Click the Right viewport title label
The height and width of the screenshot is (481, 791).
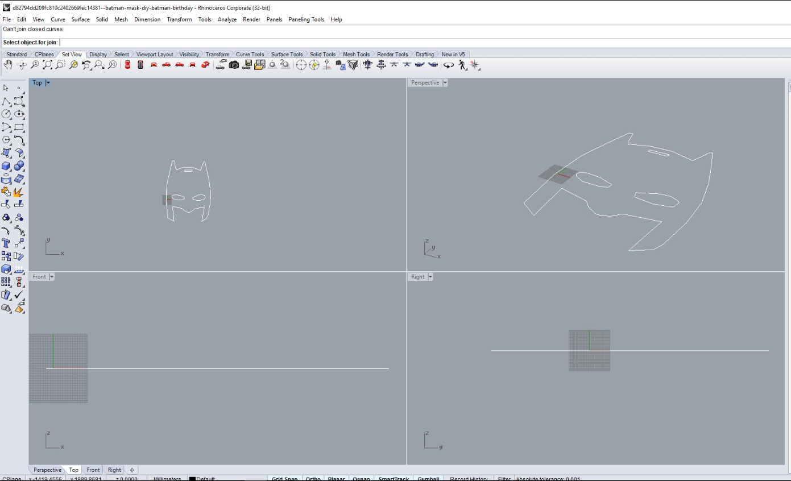(x=418, y=277)
